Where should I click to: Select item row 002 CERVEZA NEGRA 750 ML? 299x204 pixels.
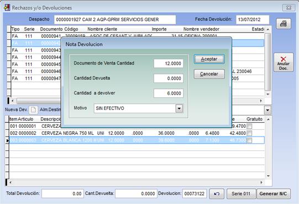click(137, 133)
